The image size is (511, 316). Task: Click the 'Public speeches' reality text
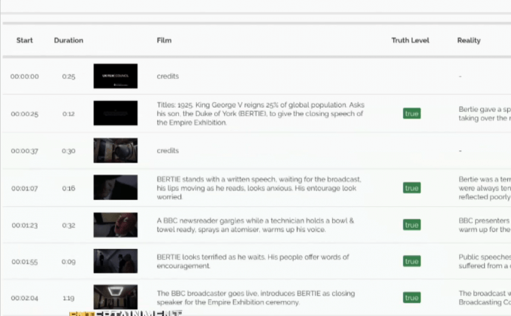click(x=485, y=261)
